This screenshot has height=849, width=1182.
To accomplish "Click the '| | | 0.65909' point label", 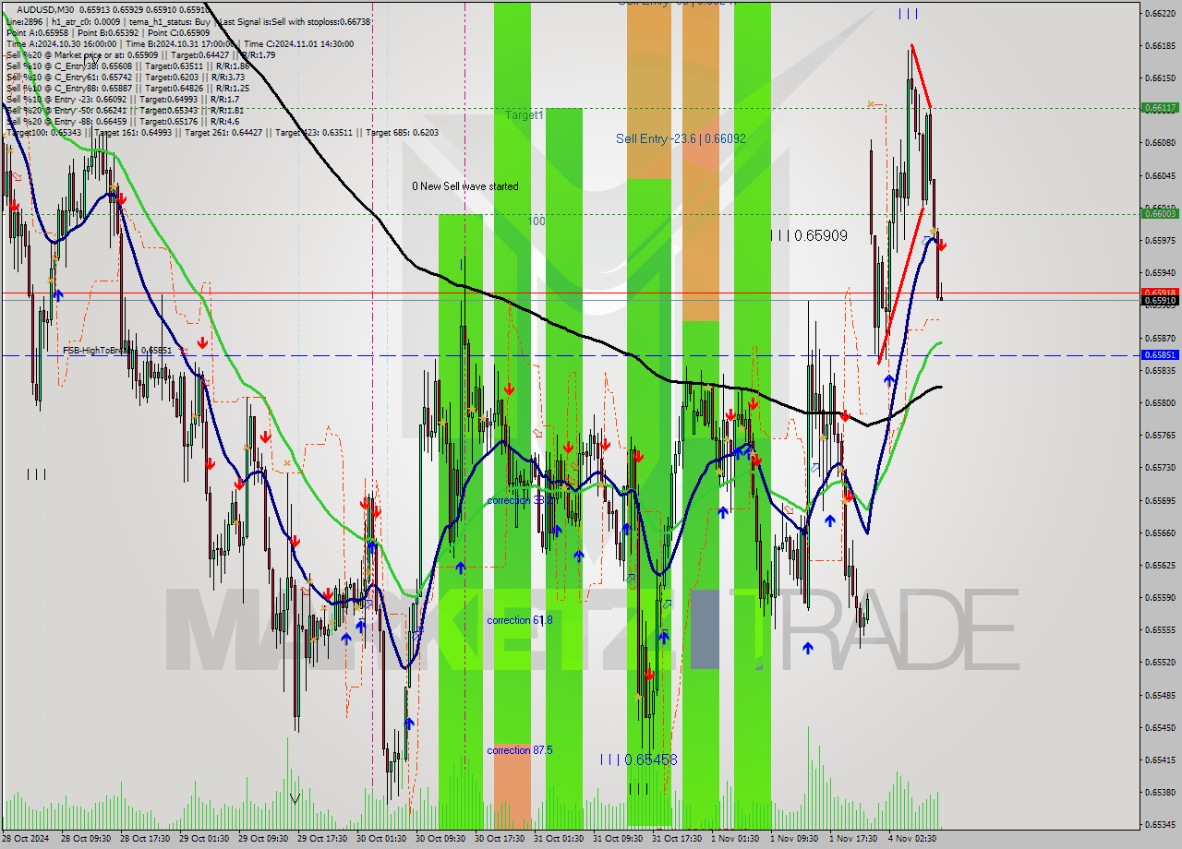I will point(809,235).
